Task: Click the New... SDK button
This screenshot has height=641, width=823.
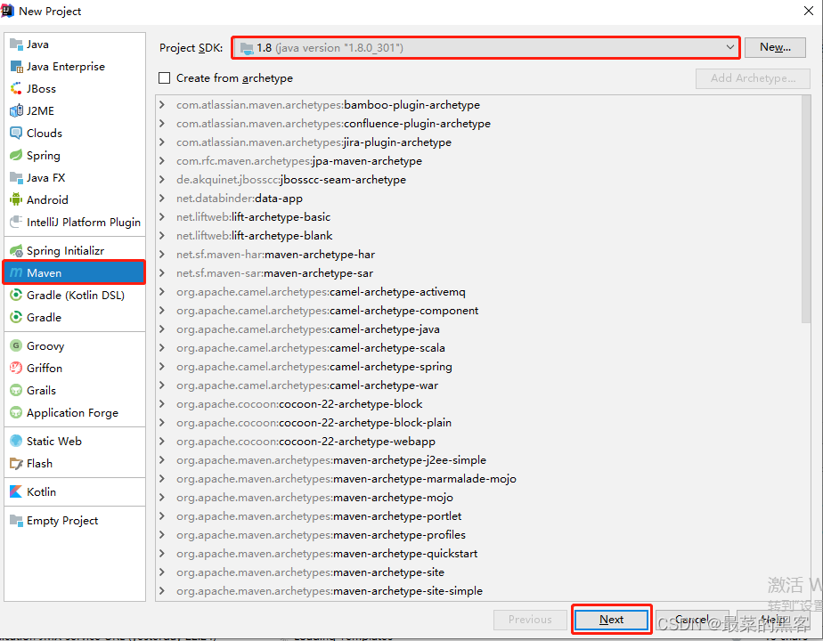Action: [x=775, y=47]
